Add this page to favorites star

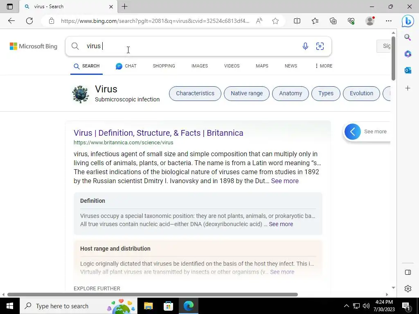tap(275, 21)
